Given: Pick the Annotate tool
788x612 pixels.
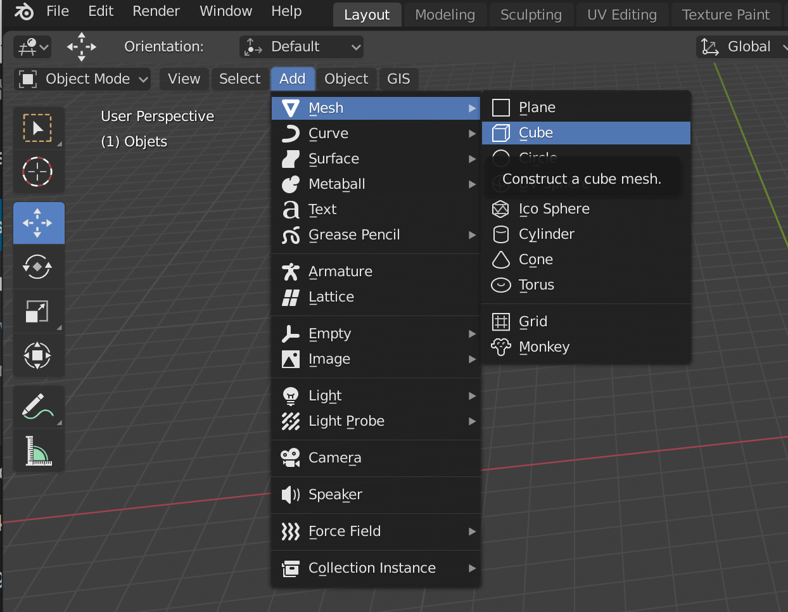Looking at the screenshot, I should pos(38,406).
